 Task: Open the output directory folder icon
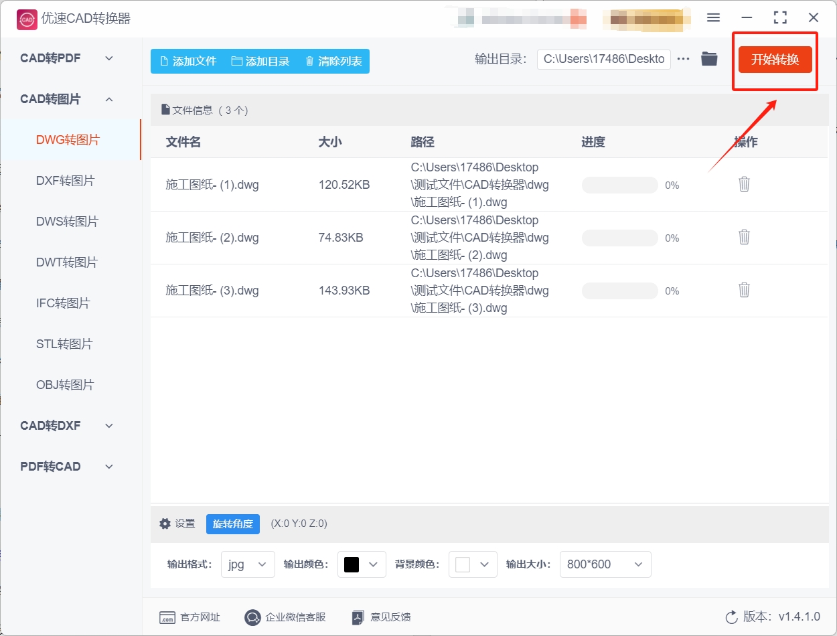(x=709, y=58)
